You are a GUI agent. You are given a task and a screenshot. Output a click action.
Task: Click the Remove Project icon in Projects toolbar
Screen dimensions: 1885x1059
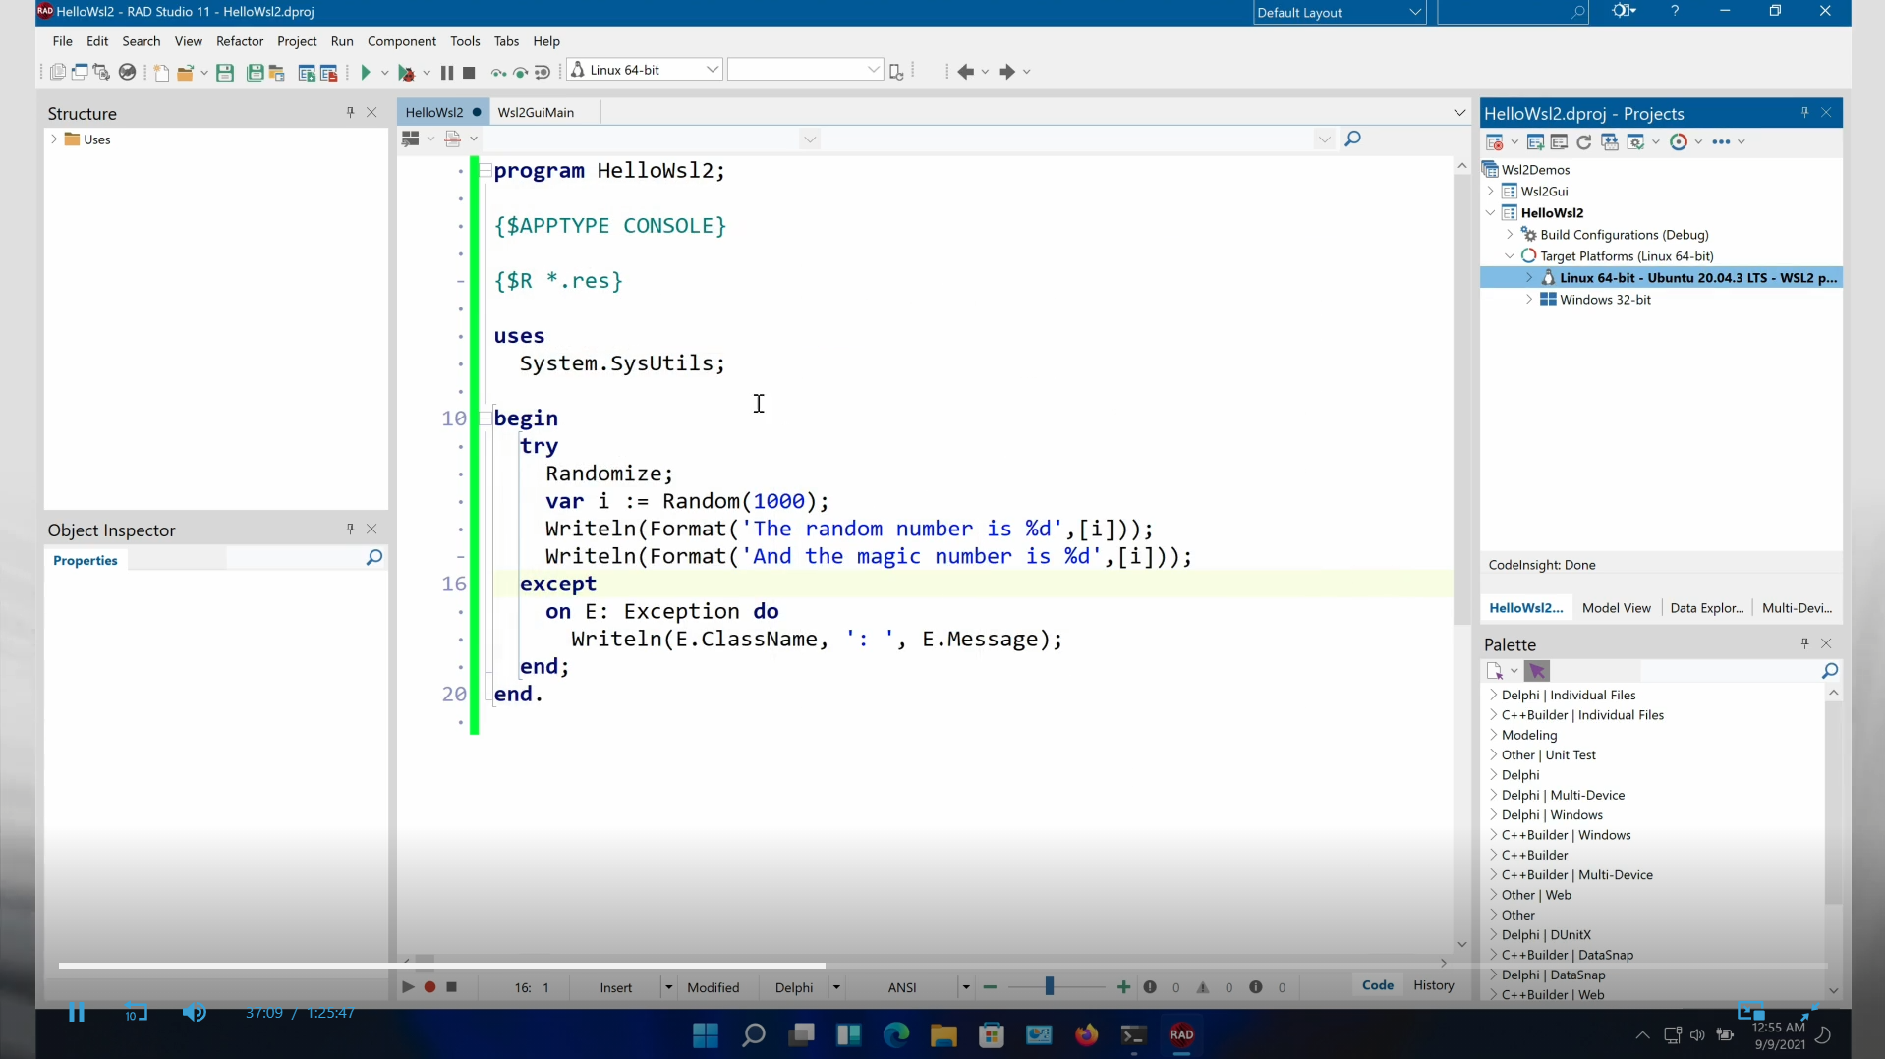tap(1559, 142)
